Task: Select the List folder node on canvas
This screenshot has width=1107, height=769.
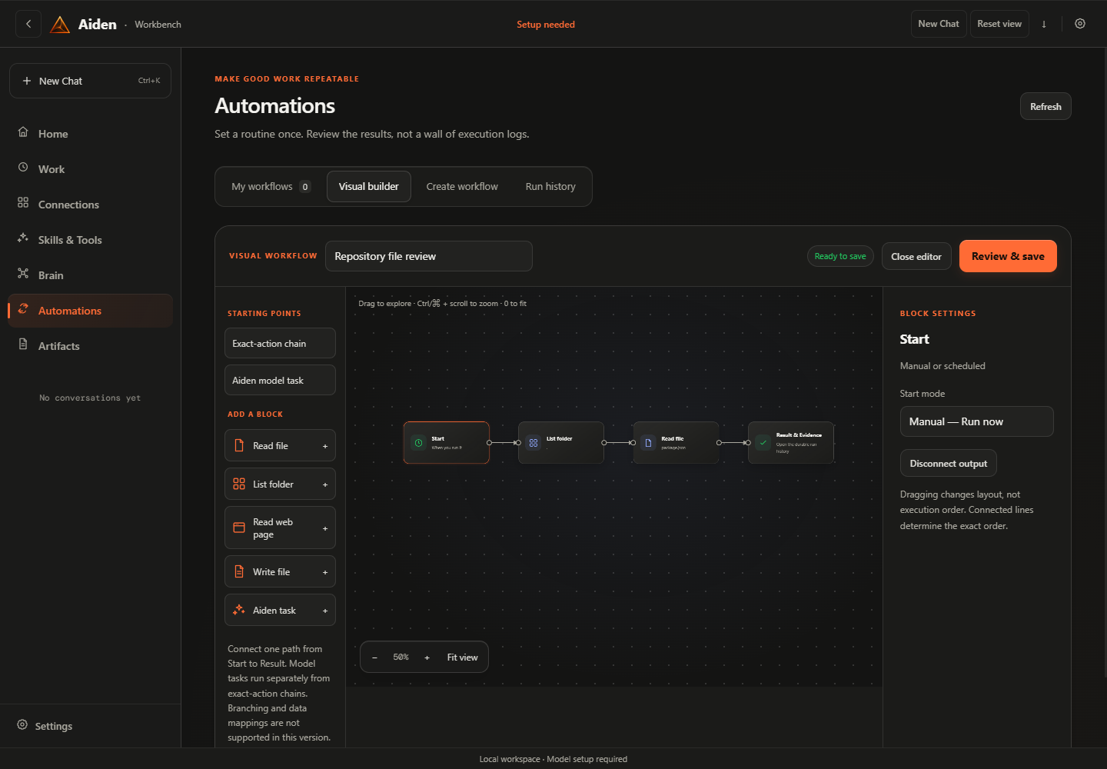Action: click(x=561, y=443)
